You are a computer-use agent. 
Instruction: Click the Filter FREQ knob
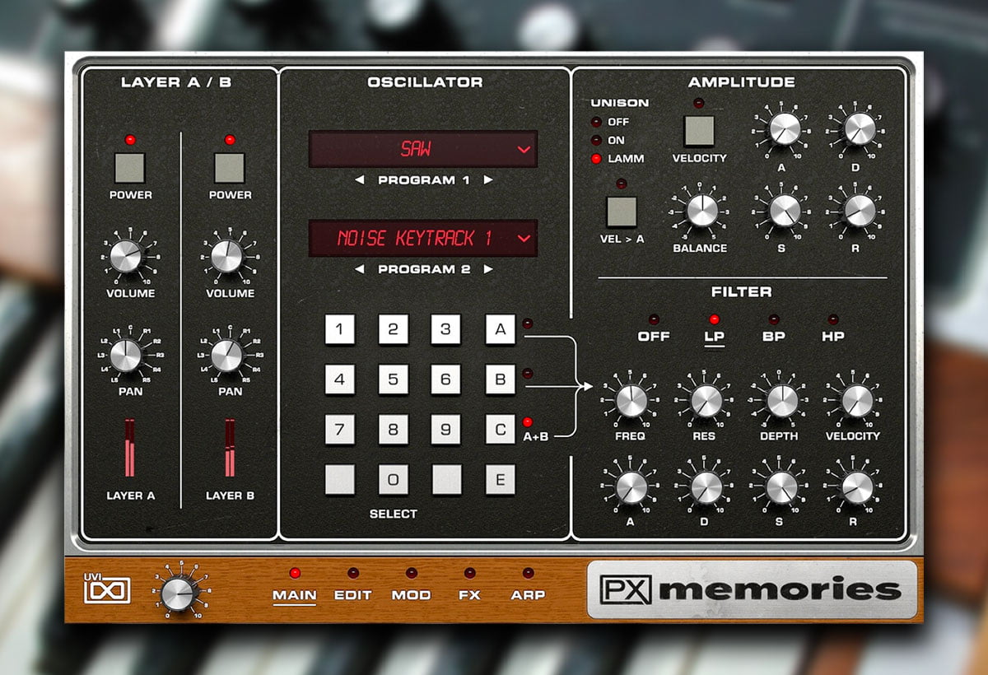[x=631, y=400]
